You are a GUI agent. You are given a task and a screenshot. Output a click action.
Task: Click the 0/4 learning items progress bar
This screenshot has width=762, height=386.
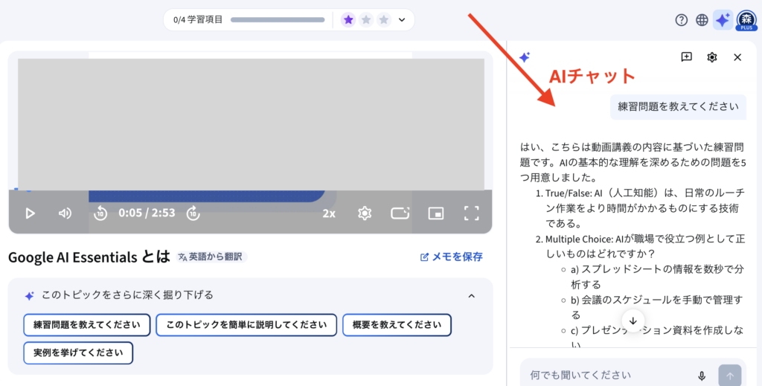coord(278,20)
